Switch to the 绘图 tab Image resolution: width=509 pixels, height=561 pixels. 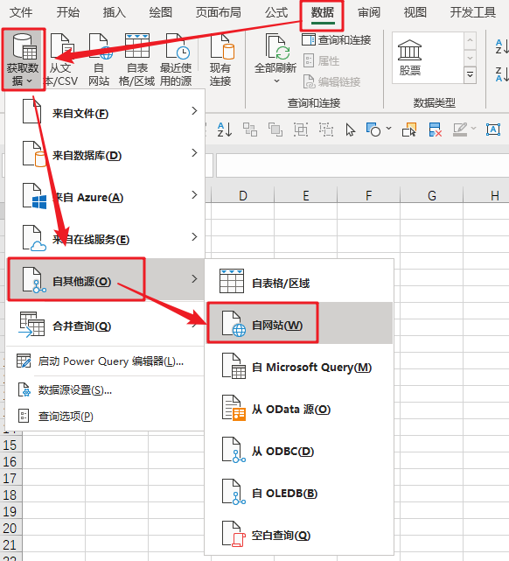pos(161,12)
